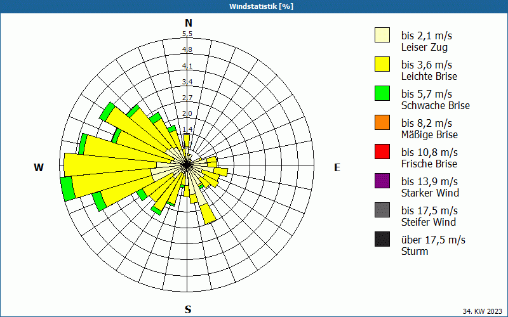Click the 'Frische Brise' legend label
The width and height of the screenshot is (508, 317).
429,164
